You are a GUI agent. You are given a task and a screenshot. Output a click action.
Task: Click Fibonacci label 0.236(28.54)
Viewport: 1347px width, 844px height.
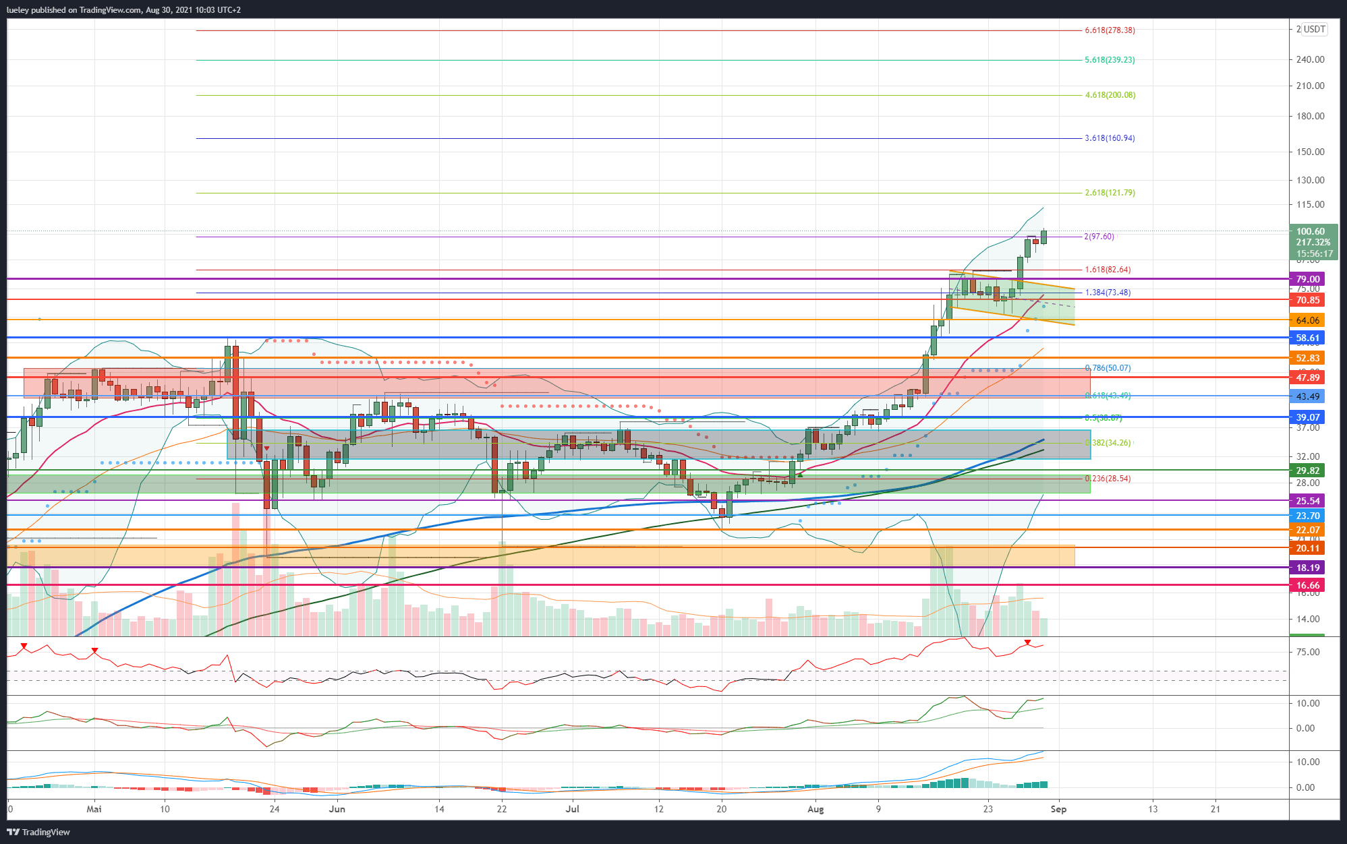[1108, 479]
